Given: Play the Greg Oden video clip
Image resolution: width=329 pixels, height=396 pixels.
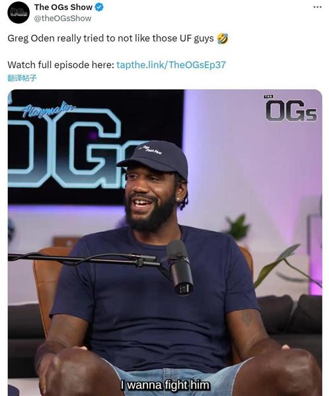Looking at the screenshot, I should (165, 242).
